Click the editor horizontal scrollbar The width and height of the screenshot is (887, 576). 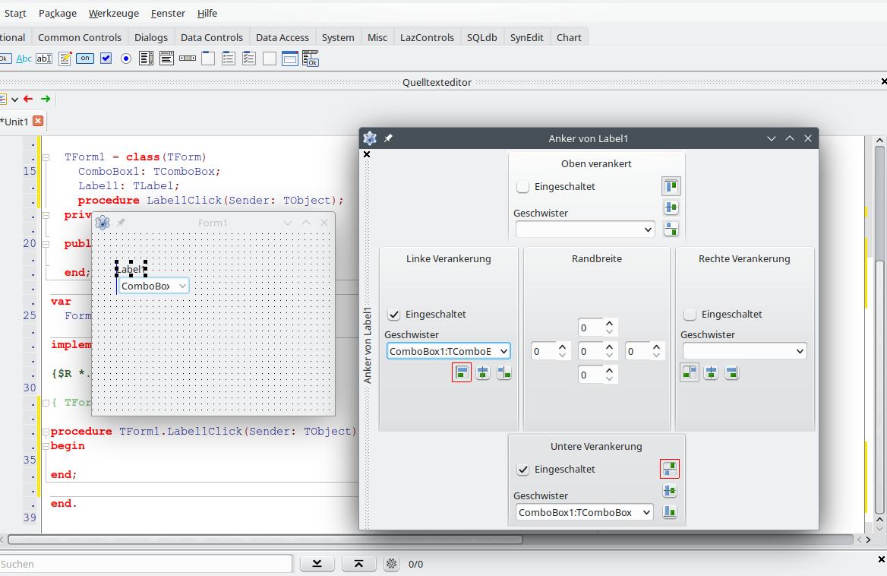[265, 540]
